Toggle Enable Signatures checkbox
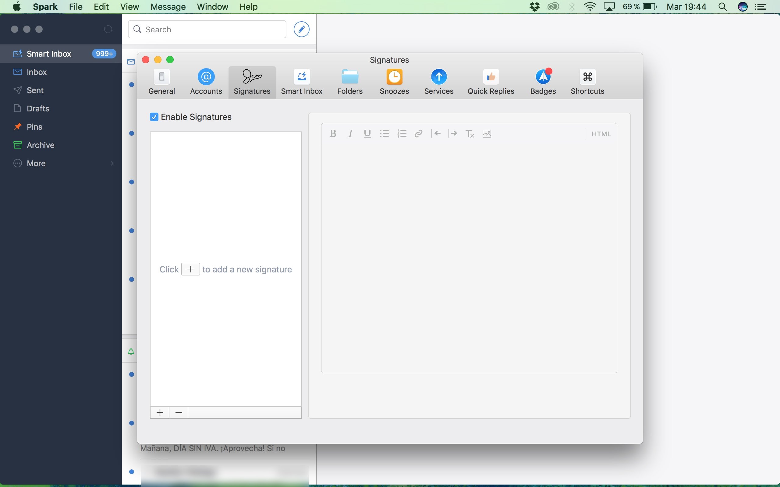Screen dimensions: 780x487 pos(154,117)
